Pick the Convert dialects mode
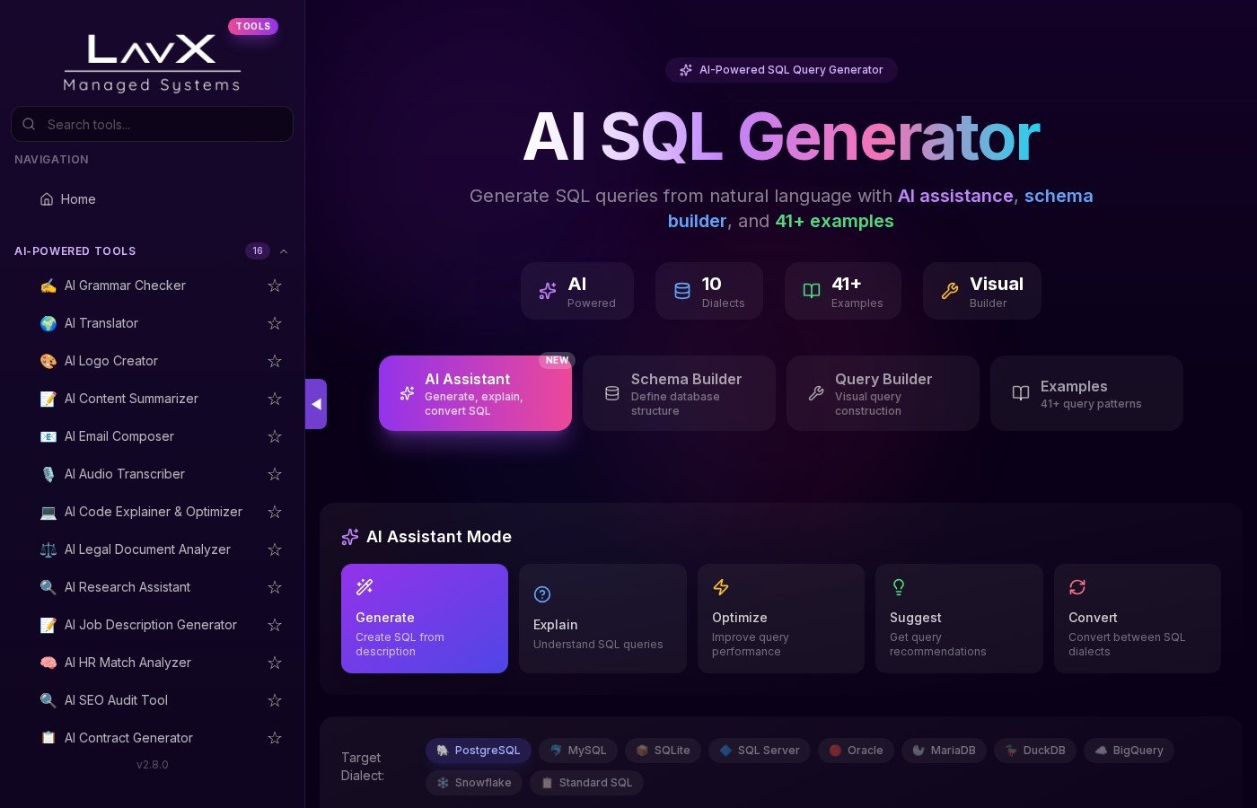The image size is (1257, 808). (x=1077, y=587)
